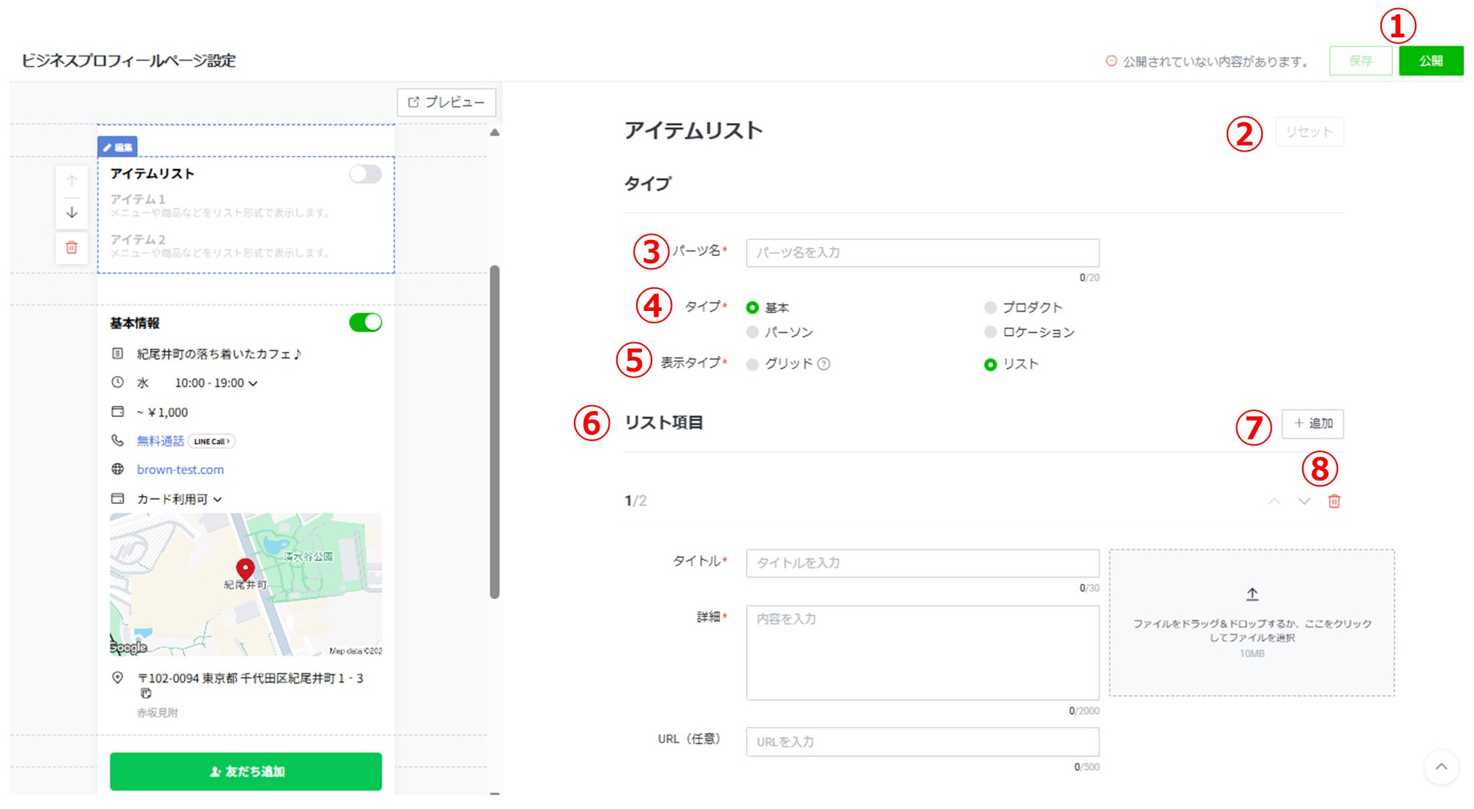Expand the 10:00 - 19:00 hours dropdown
This screenshot has height=809, width=1474.
253,383
